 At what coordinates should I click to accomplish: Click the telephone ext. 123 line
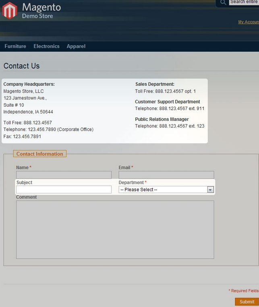[x=170, y=126]
